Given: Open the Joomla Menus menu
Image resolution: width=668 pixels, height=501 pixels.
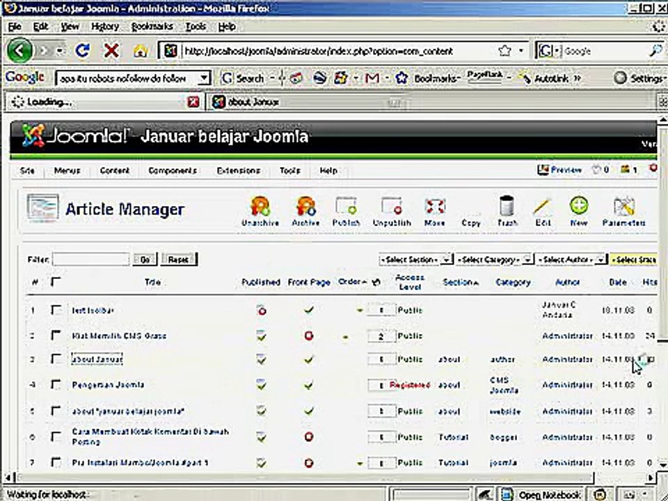Looking at the screenshot, I should [67, 170].
